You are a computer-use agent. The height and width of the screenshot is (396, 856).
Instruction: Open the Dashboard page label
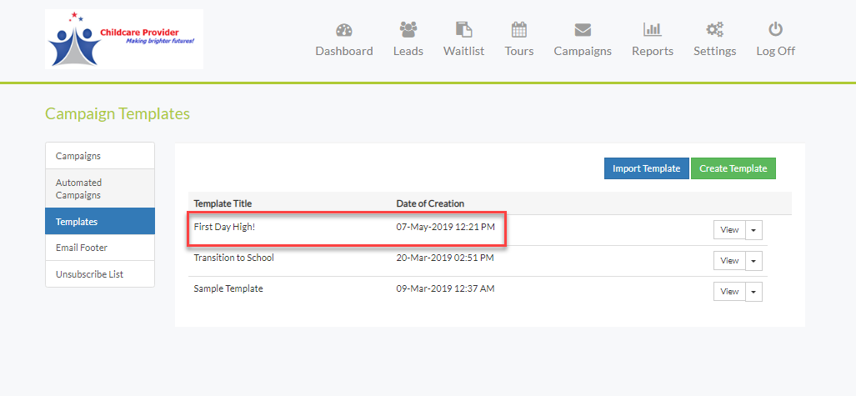pyautogui.click(x=344, y=51)
